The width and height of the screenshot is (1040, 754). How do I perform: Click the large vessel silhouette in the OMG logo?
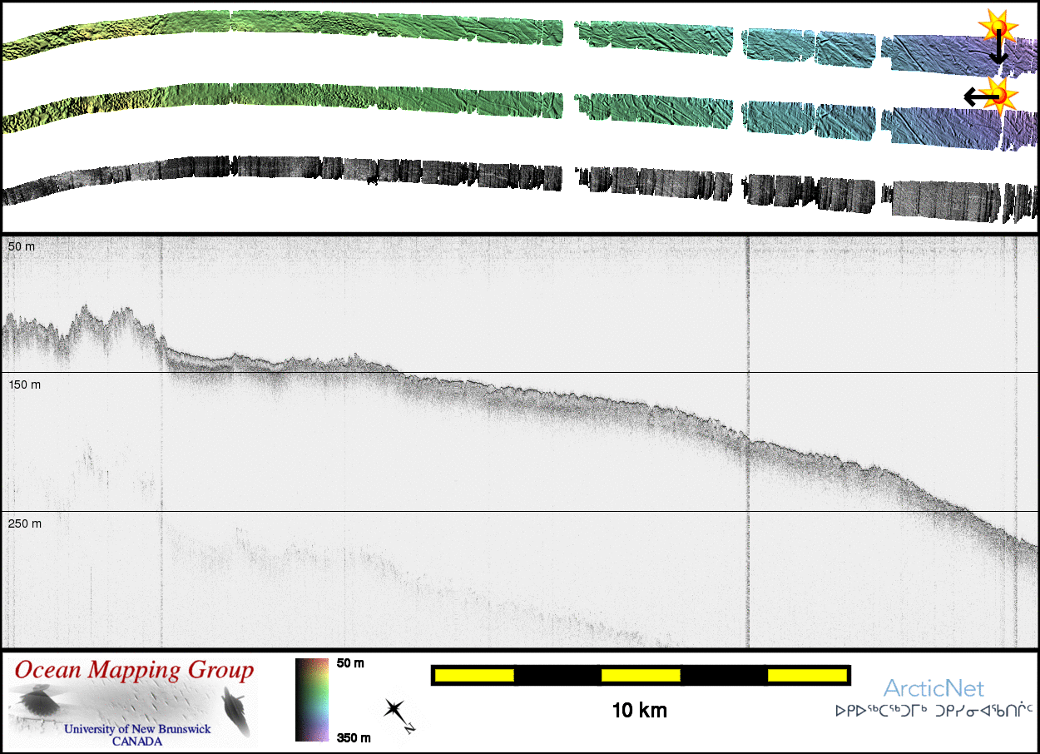pyautogui.click(x=37, y=702)
